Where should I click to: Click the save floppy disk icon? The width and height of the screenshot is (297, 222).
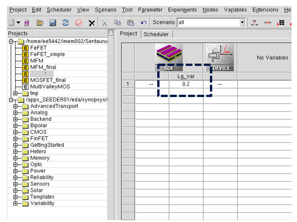[x=53, y=22]
